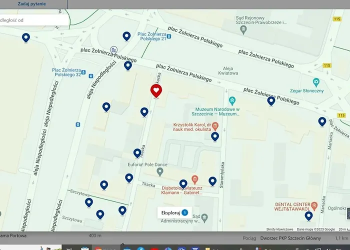Click the Zegar Słoneczny camera icon
The image size is (350, 250).
pos(316,82)
